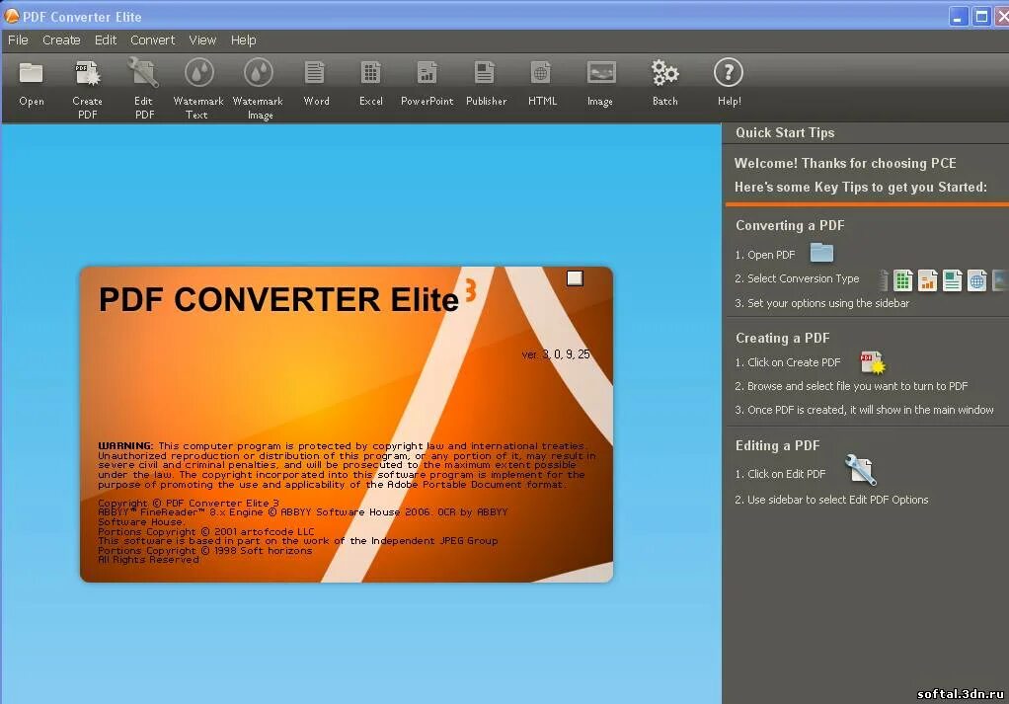1009x704 pixels.
Task: Click the Create PDF toolbar icon
Action: click(x=88, y=73)
